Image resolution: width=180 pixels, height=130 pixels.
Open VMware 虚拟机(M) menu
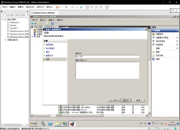pos(30,7)
